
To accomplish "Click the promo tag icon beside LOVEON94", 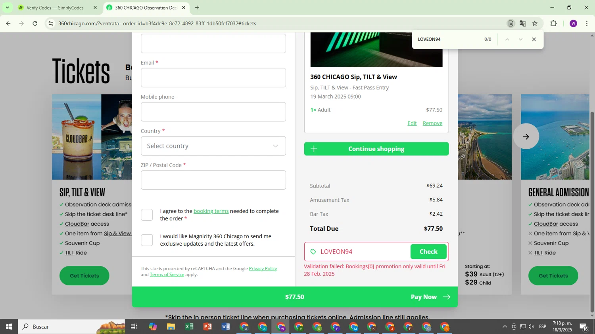I will [313, 252].
